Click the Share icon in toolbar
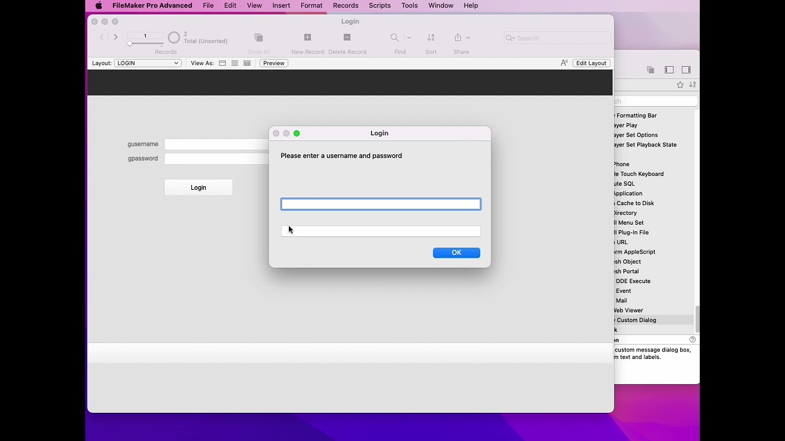Screen dimensions: 785x441 [x=458, y=37]
